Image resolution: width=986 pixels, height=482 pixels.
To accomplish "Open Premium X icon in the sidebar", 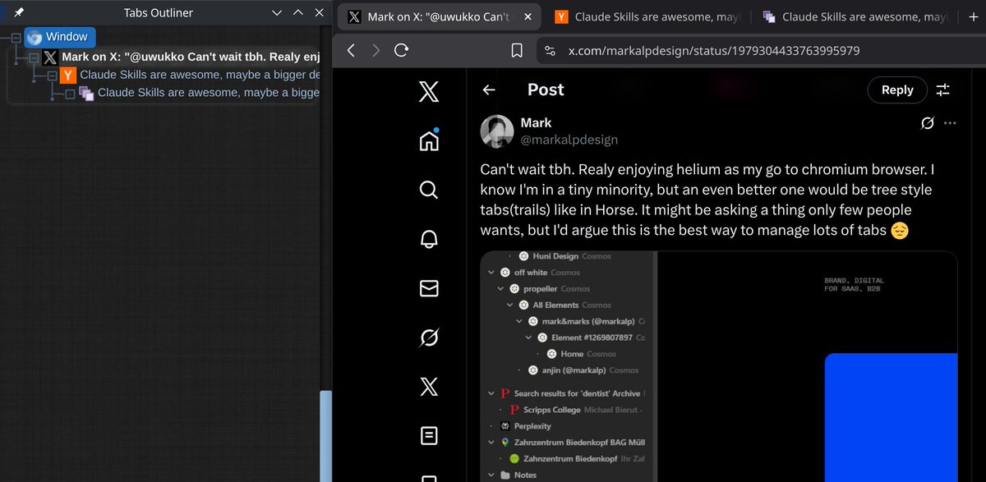I will click(x=429, y=386).
